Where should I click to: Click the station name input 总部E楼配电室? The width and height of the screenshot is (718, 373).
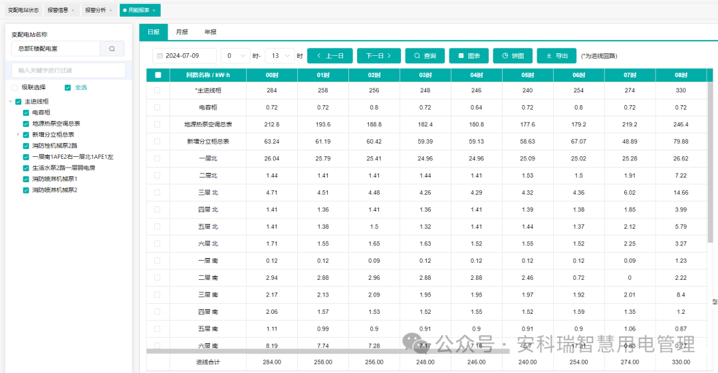click(x=56, y=49)
